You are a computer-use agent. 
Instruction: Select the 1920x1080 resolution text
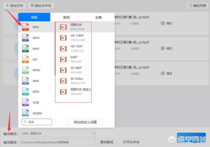(x=78, y=40)
